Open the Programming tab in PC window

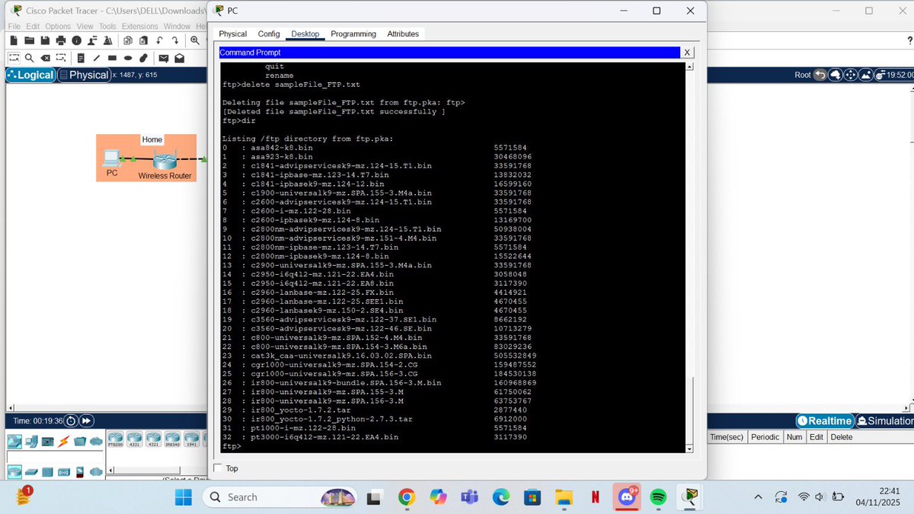(353, 34)
